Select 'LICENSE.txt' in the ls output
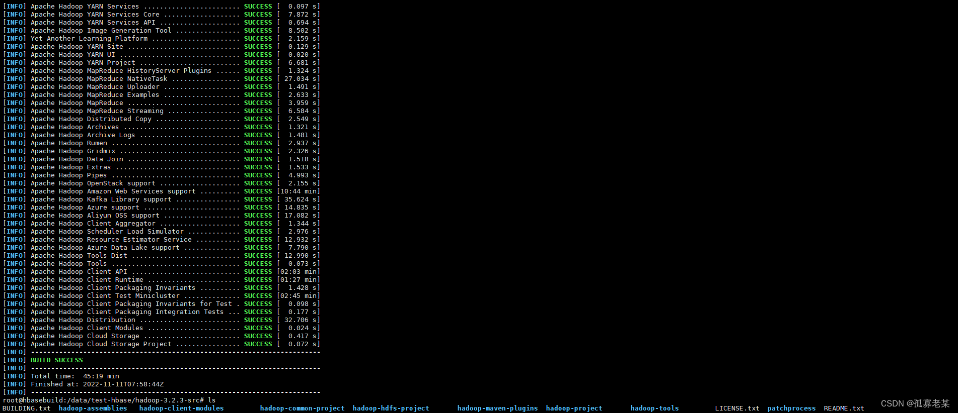This screenshot has height=413, width=958. (x=738, y=408)
